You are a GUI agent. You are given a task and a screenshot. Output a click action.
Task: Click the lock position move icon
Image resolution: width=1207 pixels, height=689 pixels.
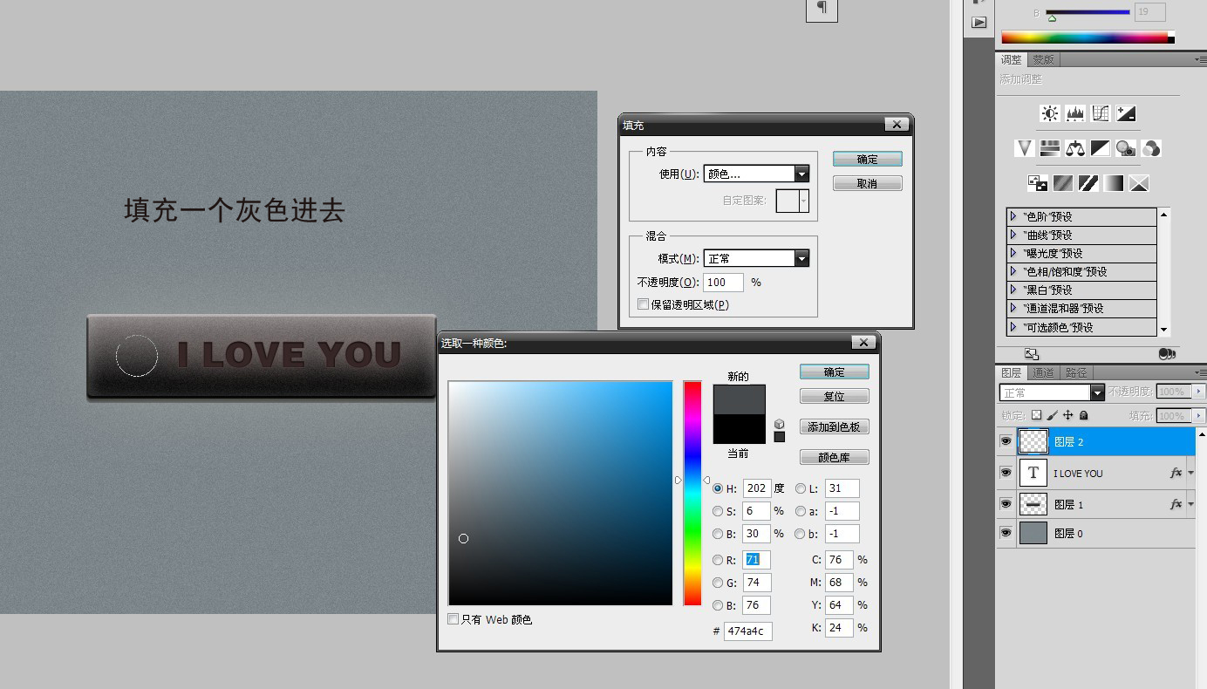click(1068, 416)
